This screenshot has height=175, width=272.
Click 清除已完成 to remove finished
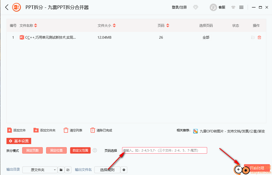101,130
